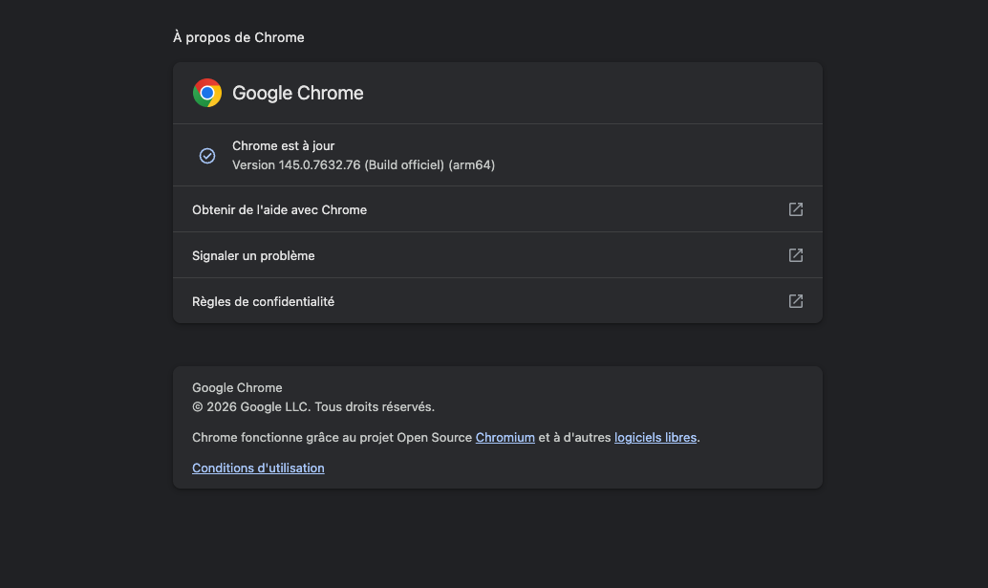Click the copyright notice text
Image resolution: width=988 pixels, height=588 pixels.
point(312,406)
